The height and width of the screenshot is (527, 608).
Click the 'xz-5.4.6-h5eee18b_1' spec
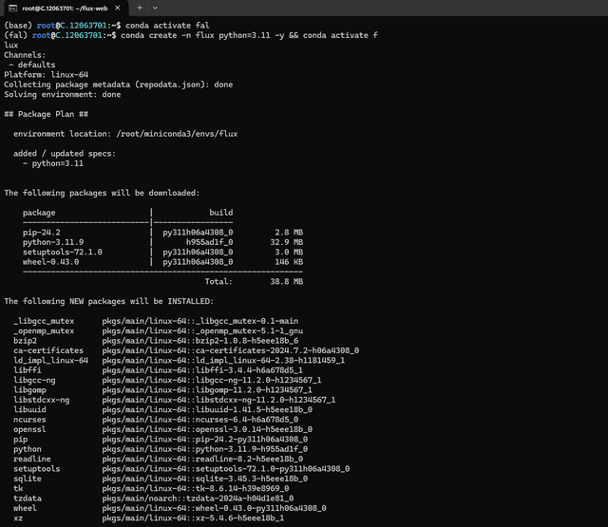tap(239, 518)
